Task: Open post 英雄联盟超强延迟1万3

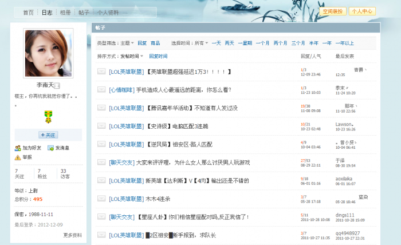Action: [188, 72]
